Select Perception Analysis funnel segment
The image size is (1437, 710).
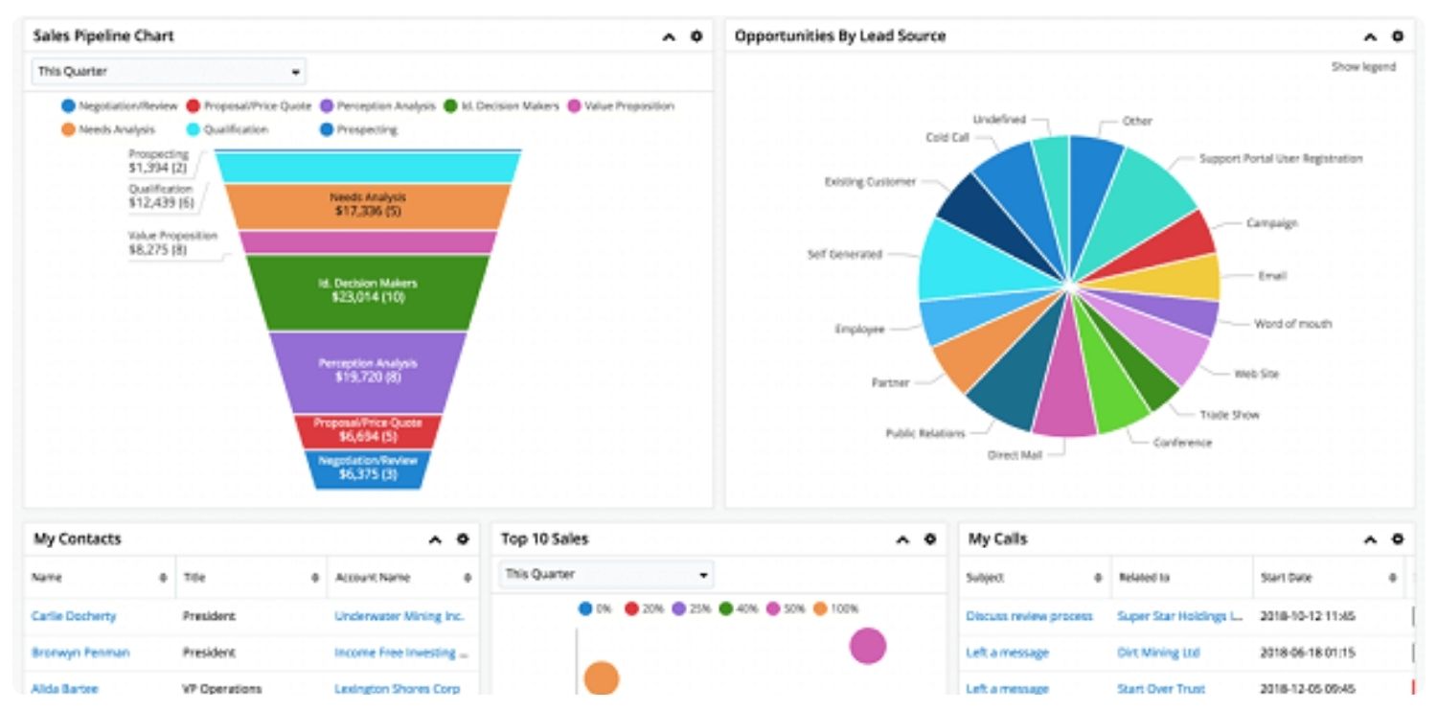pos(368,372)
